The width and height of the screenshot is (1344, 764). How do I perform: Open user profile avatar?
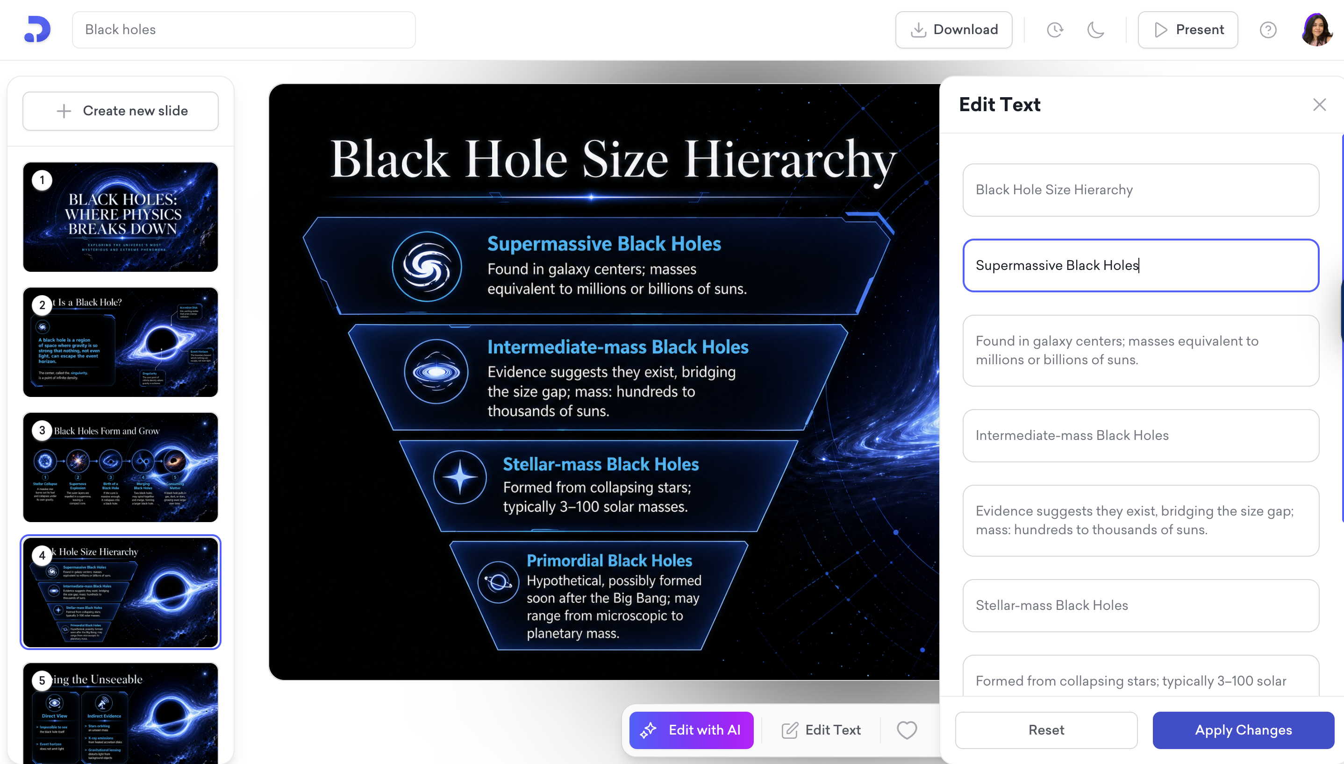point(1316,30)
